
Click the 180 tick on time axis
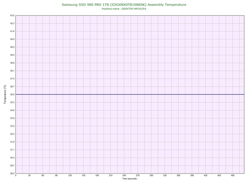pos(97,175)
